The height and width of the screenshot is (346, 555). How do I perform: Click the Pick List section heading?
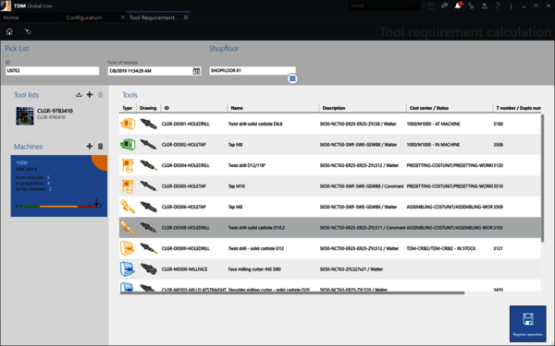[x=17, y=49]
